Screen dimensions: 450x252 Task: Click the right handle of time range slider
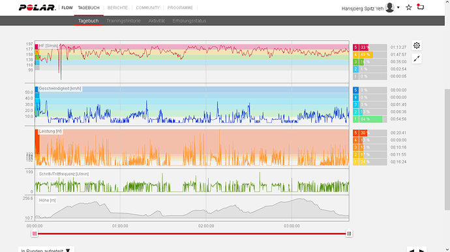349,234
